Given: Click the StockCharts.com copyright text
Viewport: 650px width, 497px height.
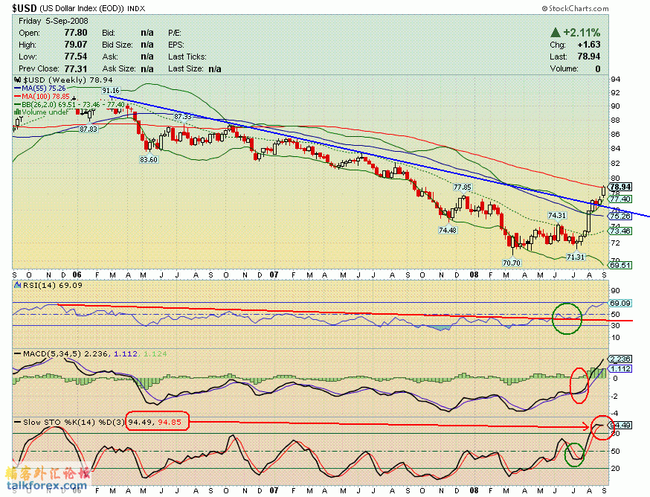Looking at the screenshot, I should (575, 8).
